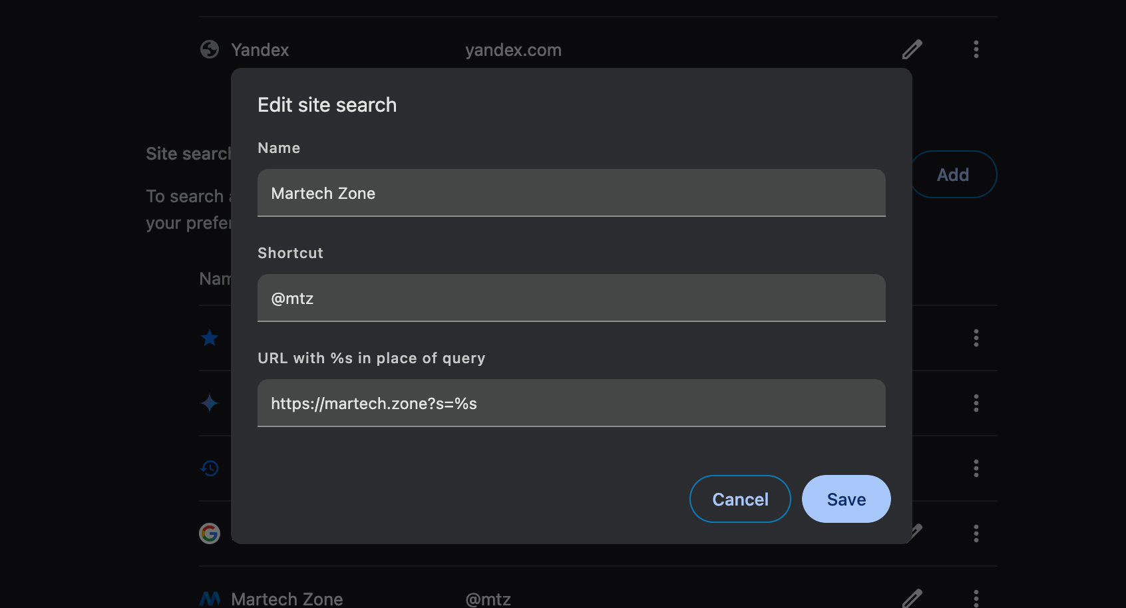Viewport: 1126px width, 608px height.
Task: Click the Google logo icon
Action: (210, 533)
